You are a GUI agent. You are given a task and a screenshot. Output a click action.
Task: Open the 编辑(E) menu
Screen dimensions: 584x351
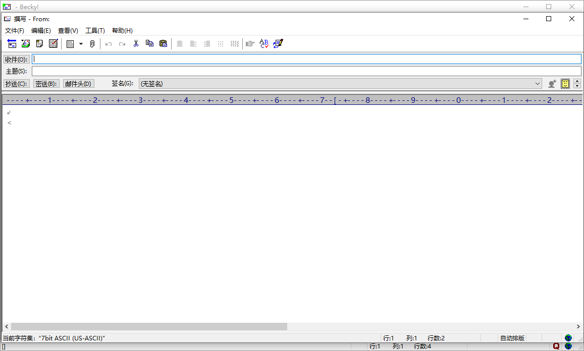pos(41,31)
